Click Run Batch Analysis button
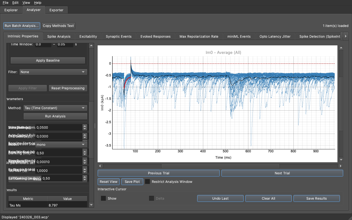This screenshot has width=352, height=220. (22, 26)
